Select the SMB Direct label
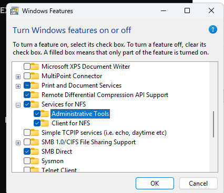224x193 pixels. 57,152
